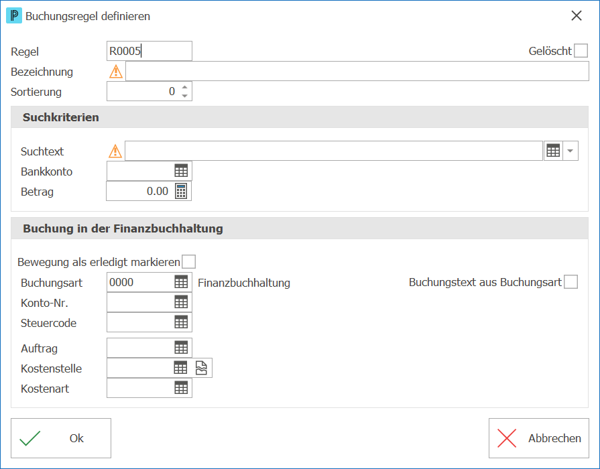
Task: Click the Buchungsregel definieren title text
Action: [x=88, y=16]
